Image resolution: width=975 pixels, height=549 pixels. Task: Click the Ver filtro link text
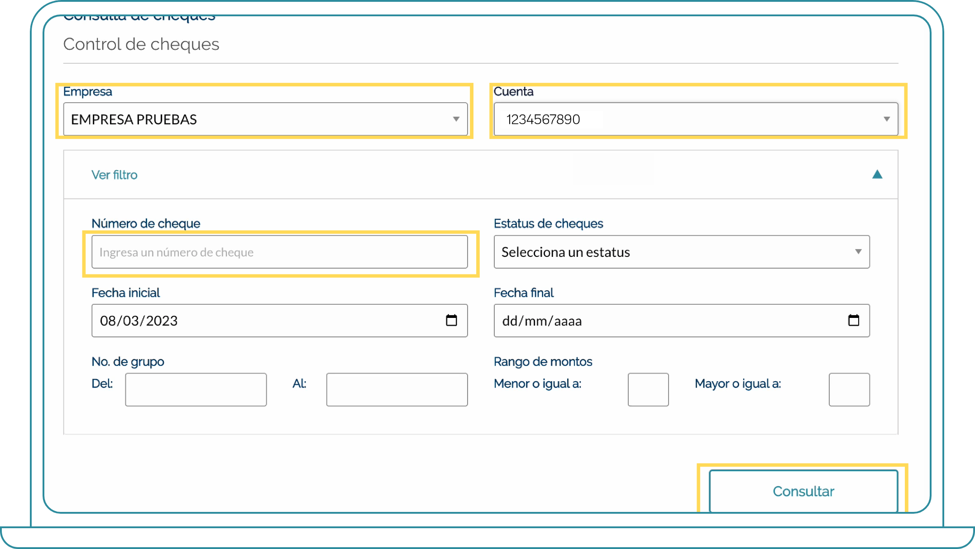click(114, 175)
